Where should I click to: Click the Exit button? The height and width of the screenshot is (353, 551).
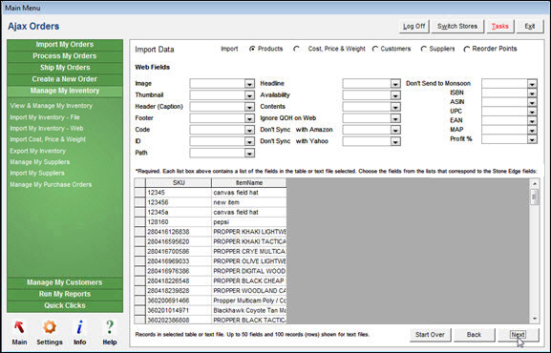[530, 27]
